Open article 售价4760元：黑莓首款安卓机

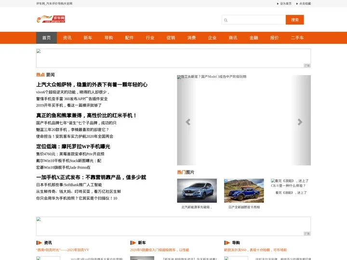click(x=70, y=154)
